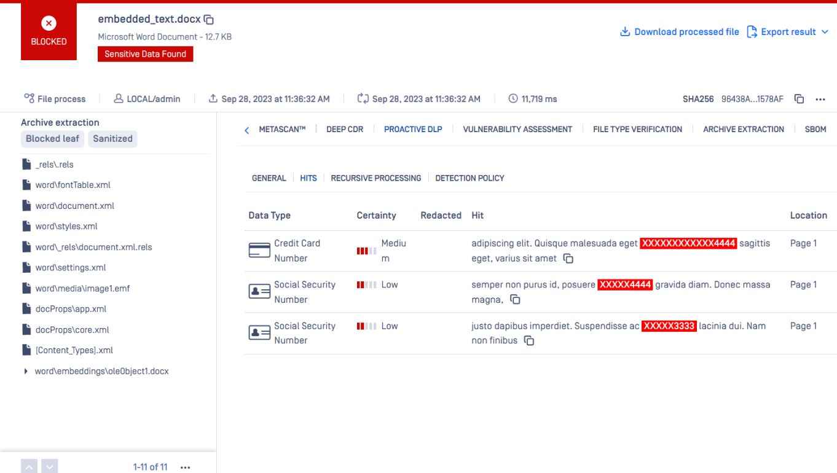Image resolution: width=837 pixels, height=473 pixels.
Task: Open the Vulnerability Assessment tab
Action: pos(517,130)
